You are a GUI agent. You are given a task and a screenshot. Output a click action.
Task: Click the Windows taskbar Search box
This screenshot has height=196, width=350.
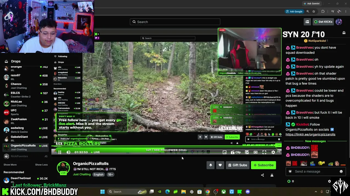click(x=127, y=192)
